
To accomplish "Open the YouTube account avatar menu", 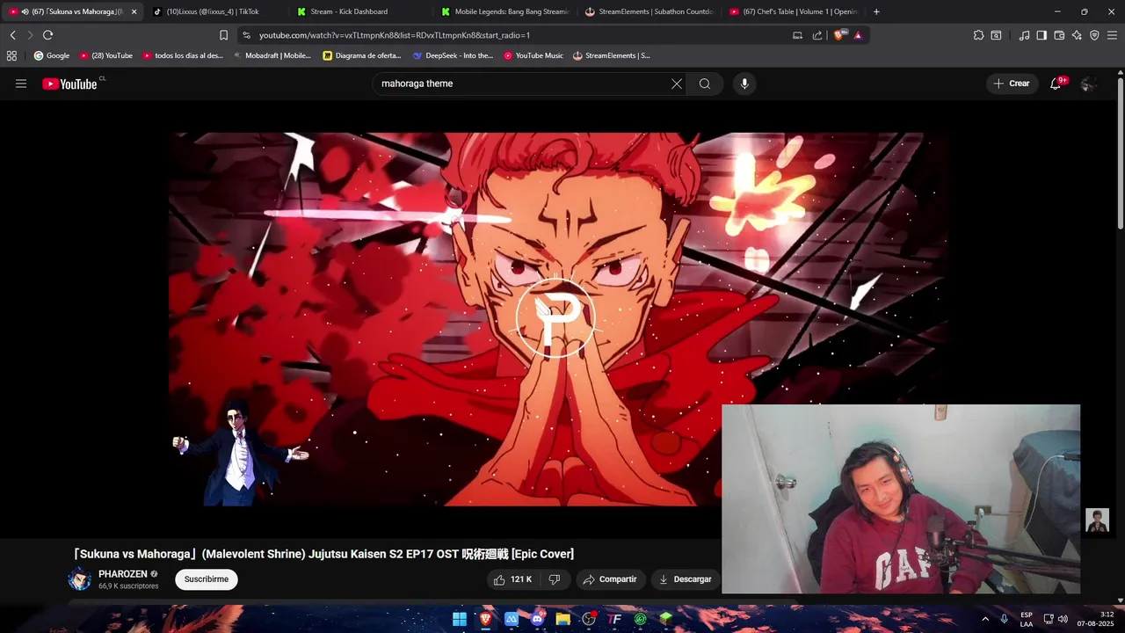I will point(1088,84).
